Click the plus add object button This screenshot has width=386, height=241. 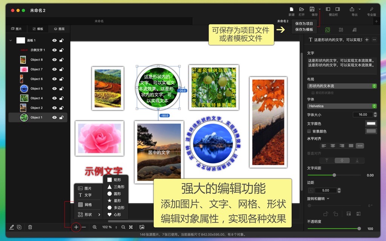pos(76,227)
